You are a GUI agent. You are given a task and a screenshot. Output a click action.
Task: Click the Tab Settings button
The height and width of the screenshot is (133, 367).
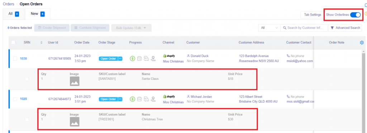(313, 15)
